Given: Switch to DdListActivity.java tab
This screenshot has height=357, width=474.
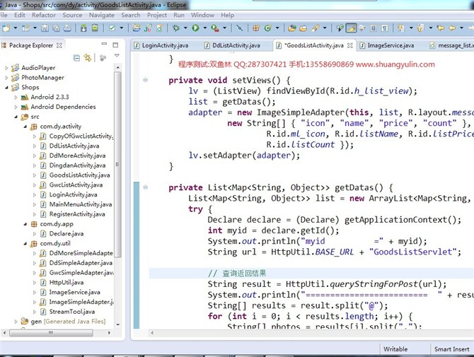Looking at the screenshot, I should pos(236,45).
